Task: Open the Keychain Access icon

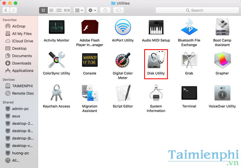Action: tap(57, 93)
